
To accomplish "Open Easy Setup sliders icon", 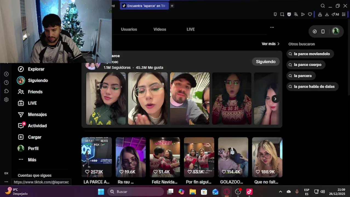I will pos(344,15).
